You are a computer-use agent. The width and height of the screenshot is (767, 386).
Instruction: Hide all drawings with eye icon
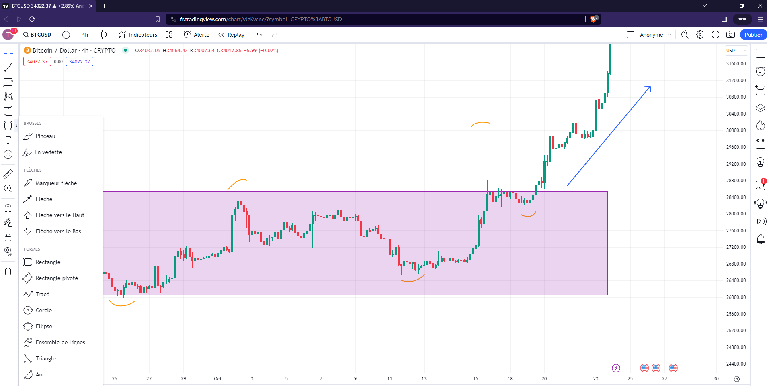[8, 252]
